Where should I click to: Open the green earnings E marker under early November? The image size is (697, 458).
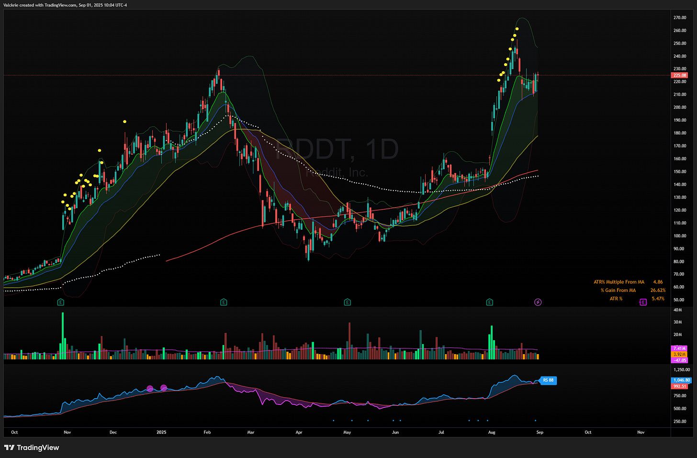pyautogui.click(x=60, y=302)
